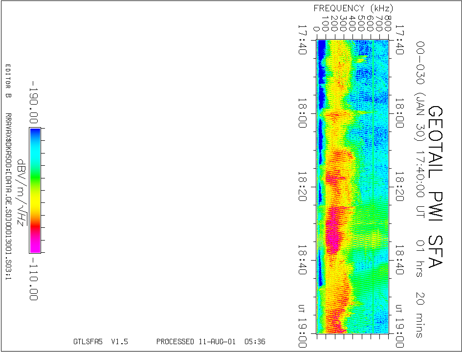The height and width of the screenshot is (352, 462).
Task: Click the magenta end of the color bar
Action: (x=34, y=247)
